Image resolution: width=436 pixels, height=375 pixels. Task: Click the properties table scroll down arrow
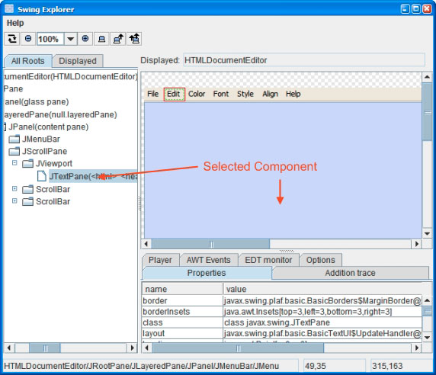click(427, 337)
